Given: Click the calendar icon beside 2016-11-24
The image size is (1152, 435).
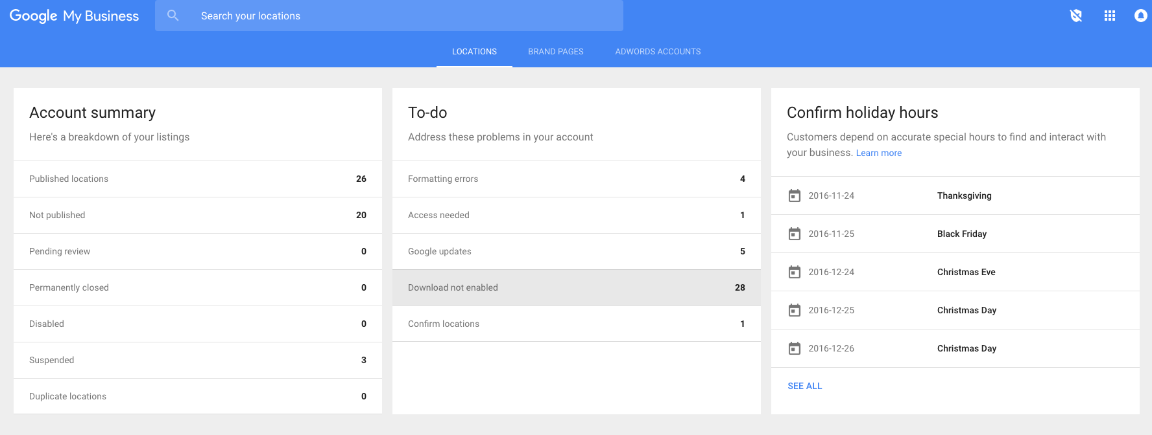Looking at the screenshot, I should coord(794,195).
